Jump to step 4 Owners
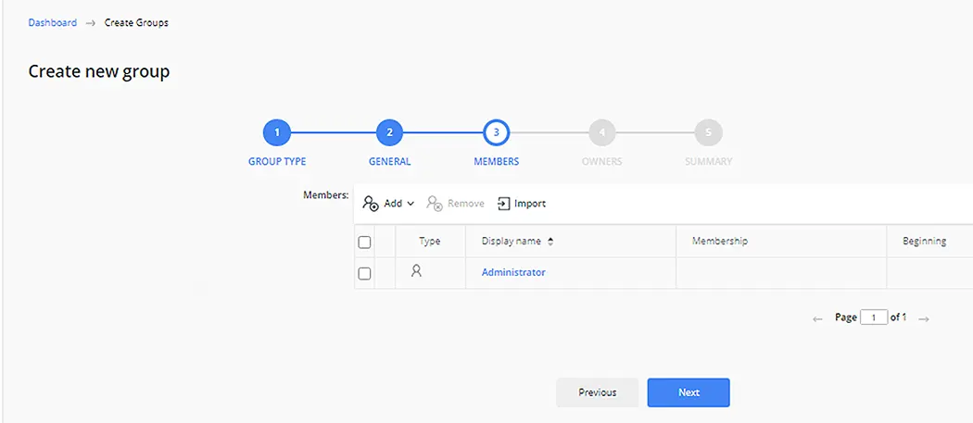973x423 pixels. [602, 132]
